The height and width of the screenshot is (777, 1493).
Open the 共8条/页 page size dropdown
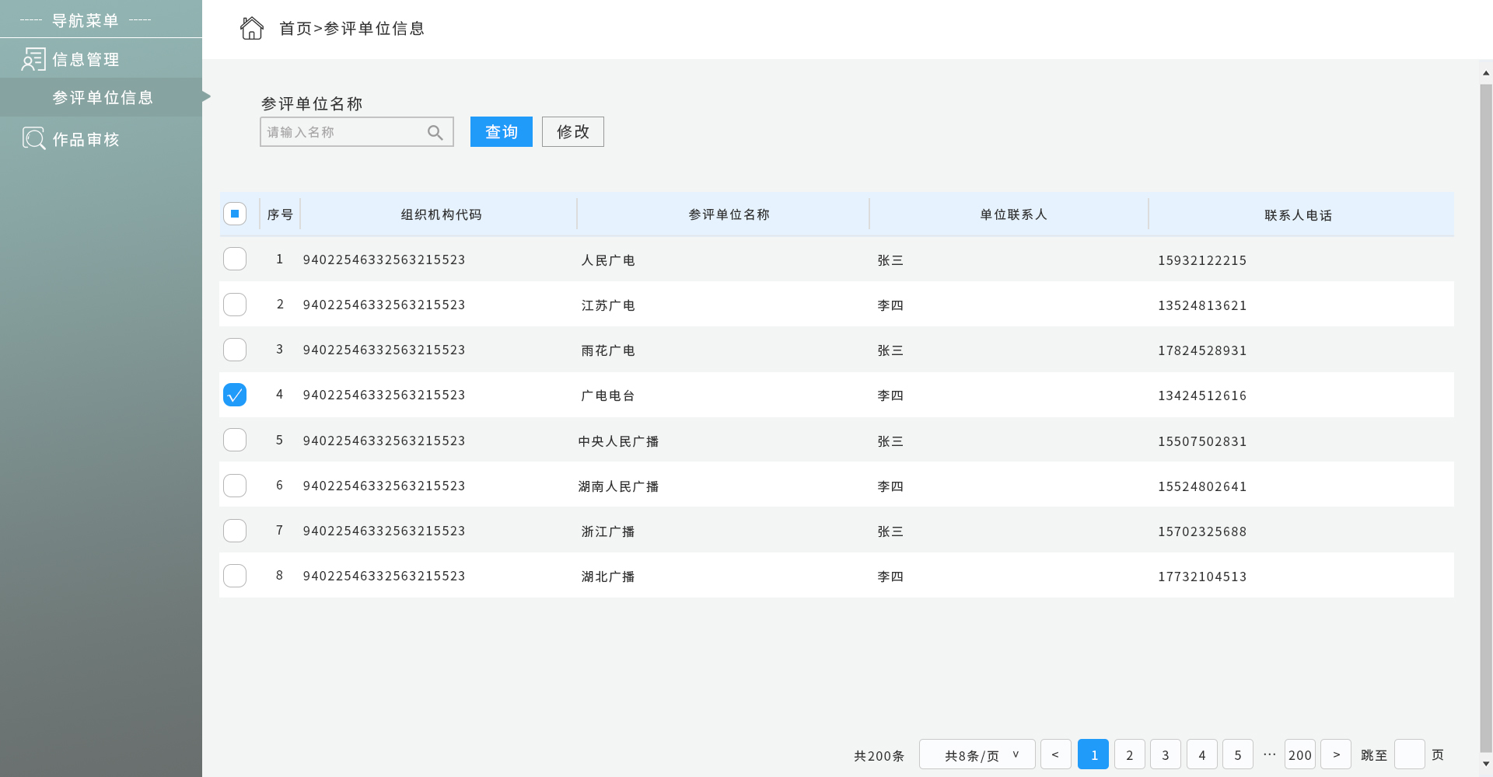pos(977,754)
